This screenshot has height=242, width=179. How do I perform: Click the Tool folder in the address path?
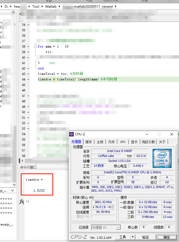click(36, 7)
